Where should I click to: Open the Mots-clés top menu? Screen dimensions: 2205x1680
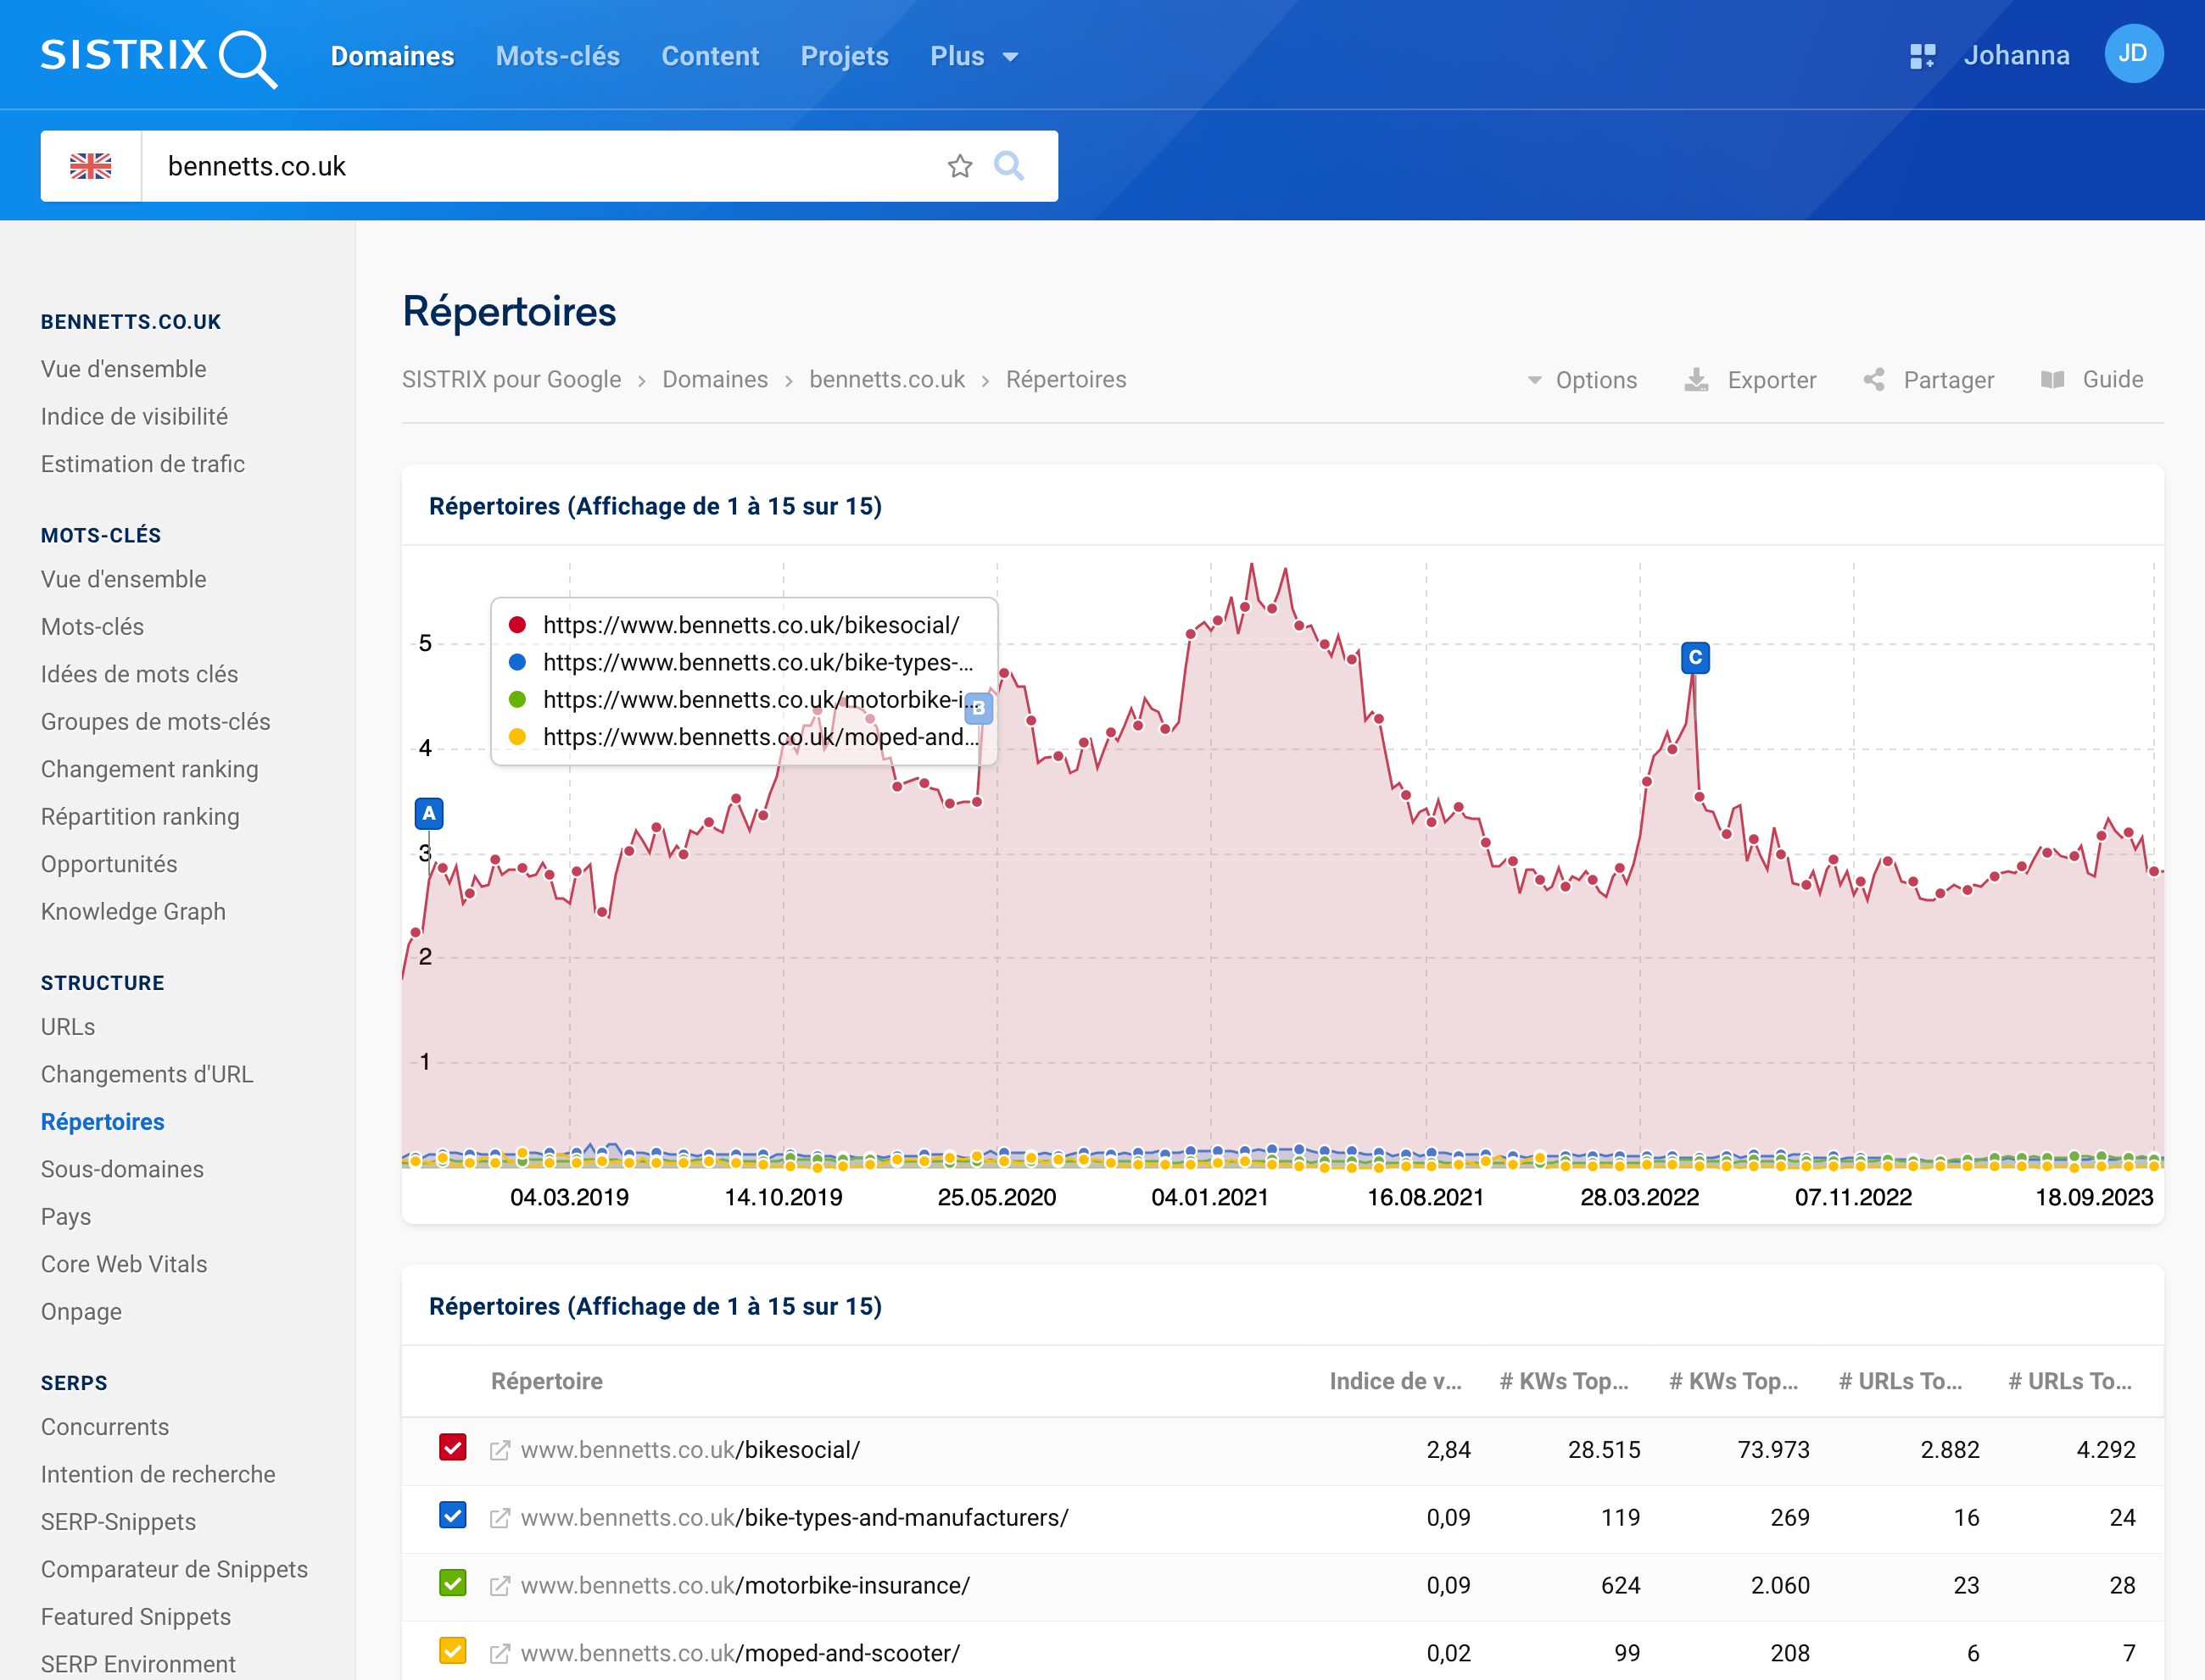coord(557,56)
